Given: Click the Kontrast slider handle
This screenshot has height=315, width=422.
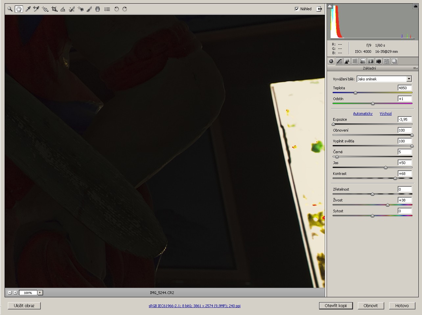Looking at the screenshot, I should tap(395, 178).
